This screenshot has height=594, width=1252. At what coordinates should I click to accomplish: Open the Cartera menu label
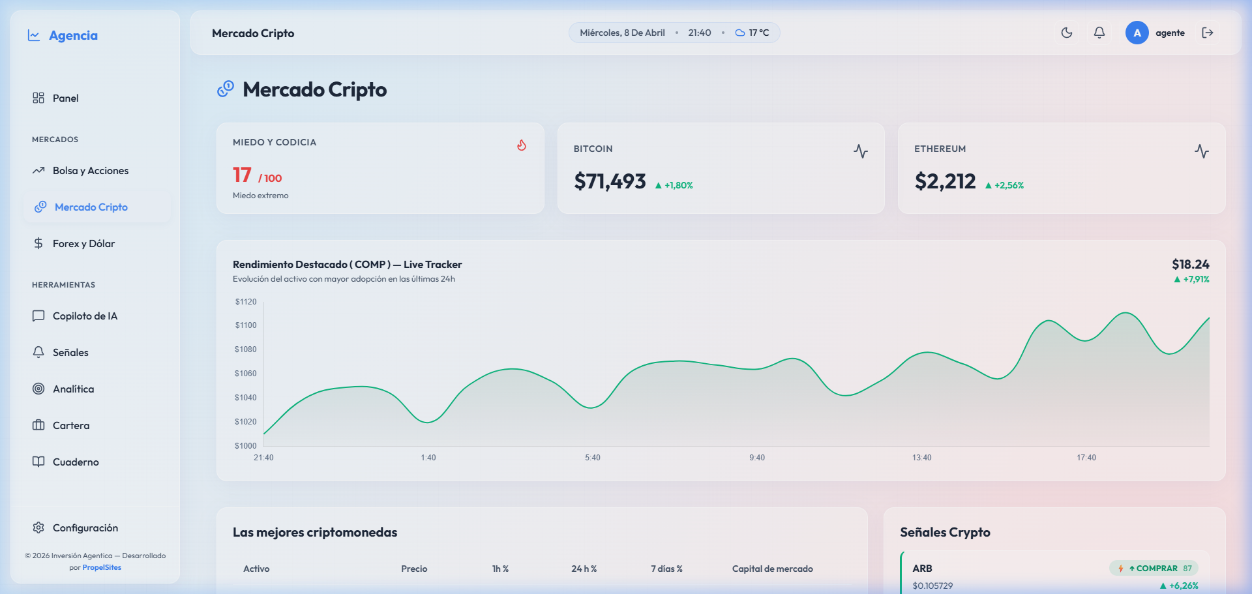tap(71, 425)
